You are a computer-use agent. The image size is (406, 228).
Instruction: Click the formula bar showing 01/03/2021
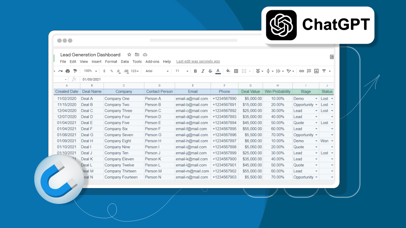(x=206, y=79)
